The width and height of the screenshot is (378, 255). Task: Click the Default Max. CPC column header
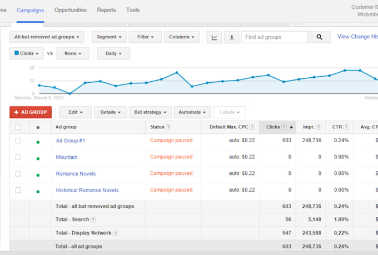pos(229,127)
